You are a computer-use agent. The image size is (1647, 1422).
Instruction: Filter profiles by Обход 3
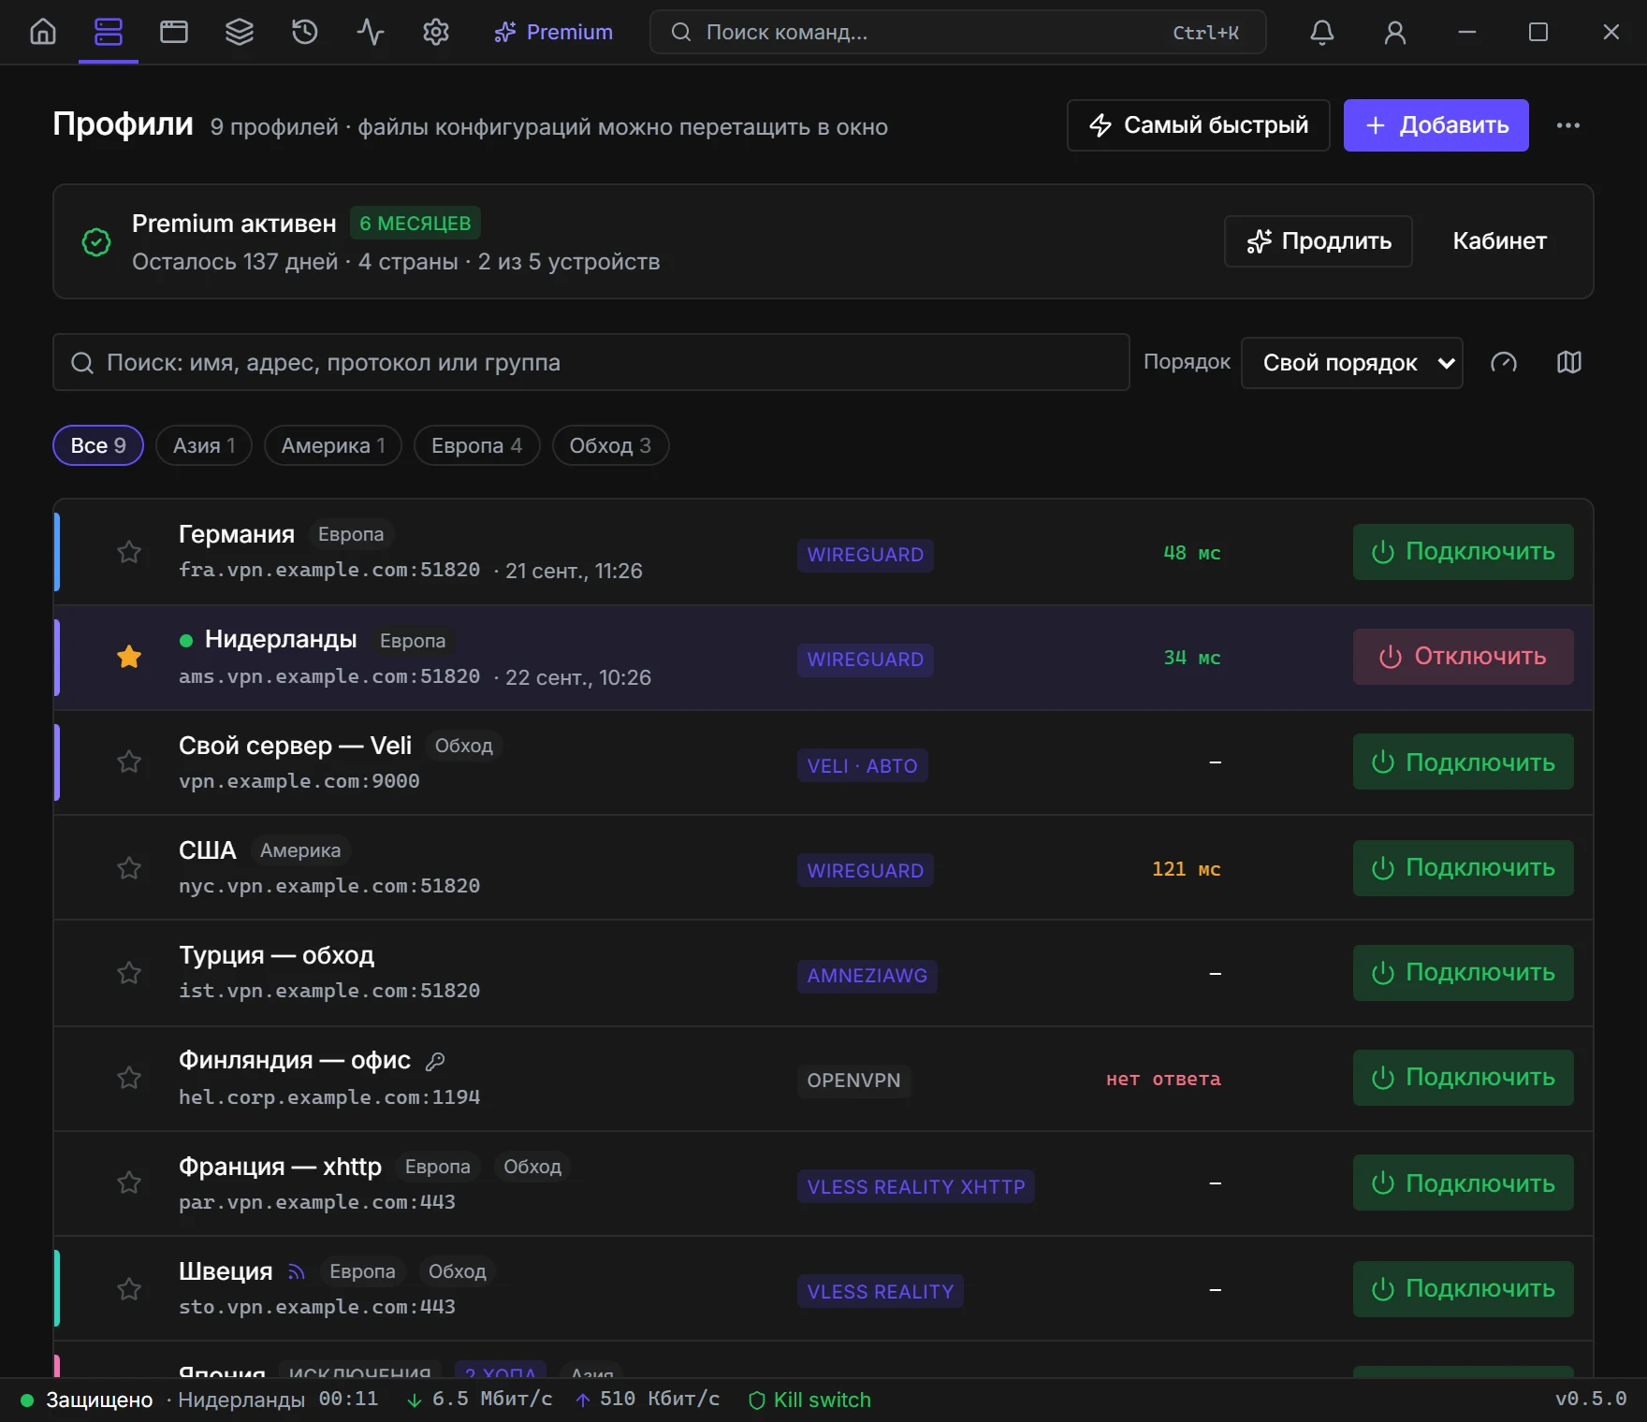610,445
